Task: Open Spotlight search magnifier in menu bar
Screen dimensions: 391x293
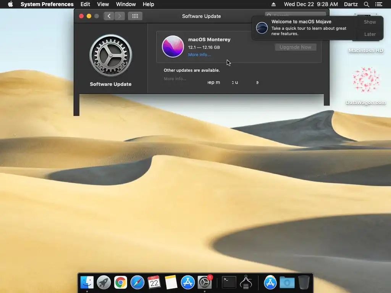Action: (366, 4)
